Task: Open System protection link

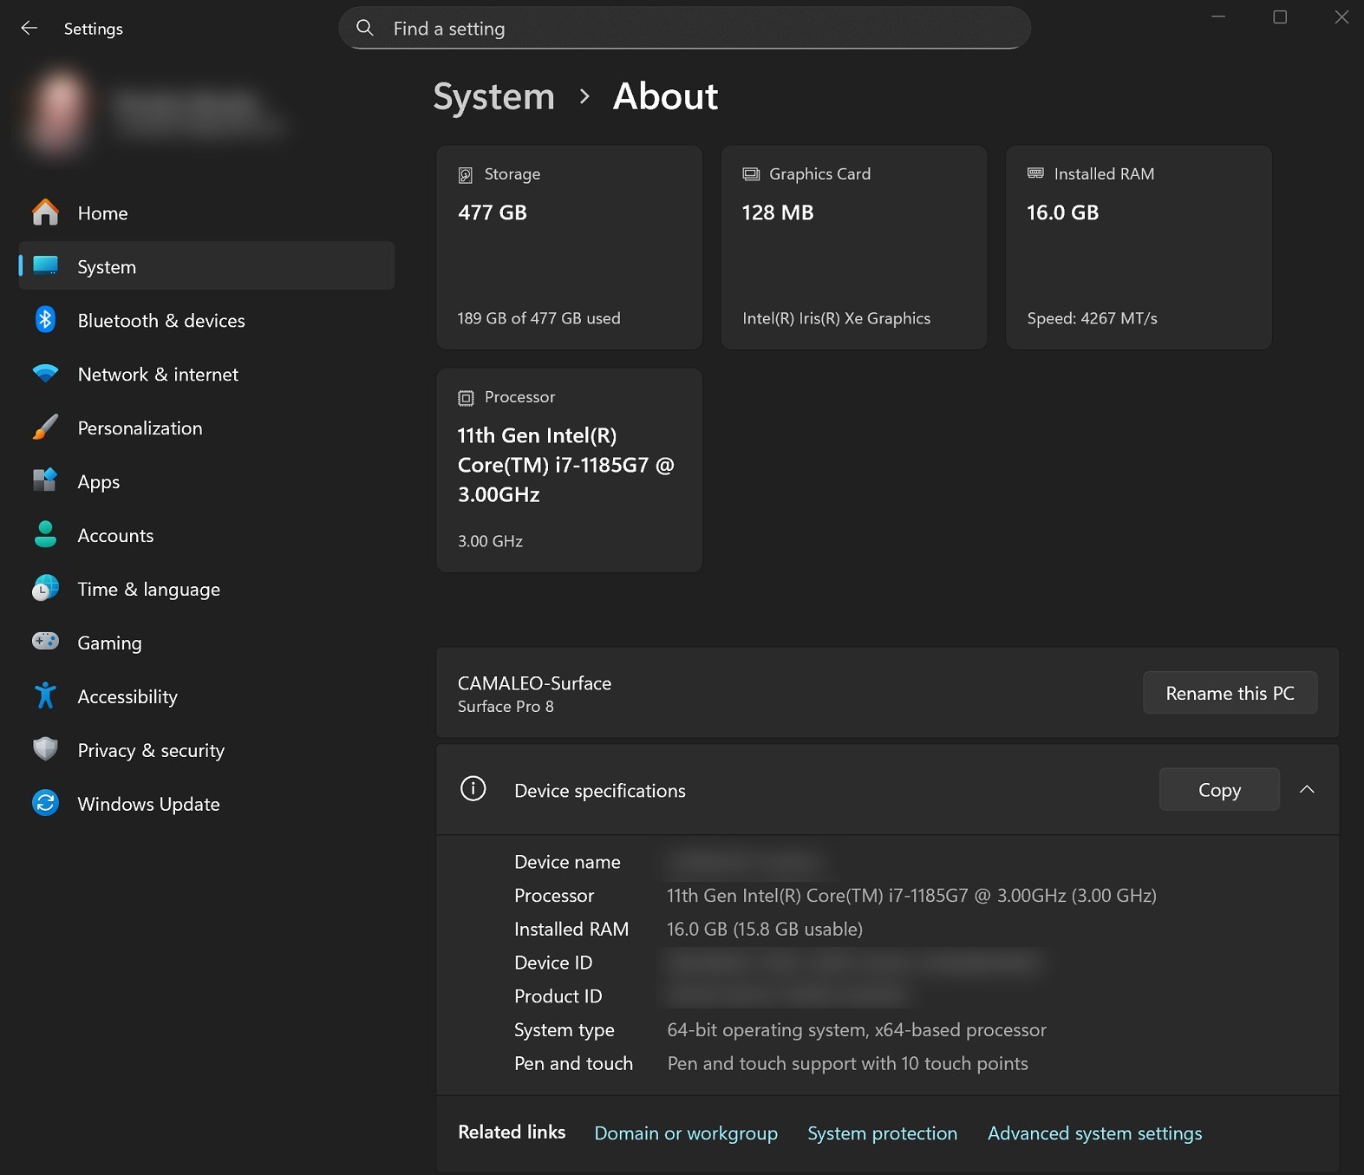Action: click(882, 1133)
